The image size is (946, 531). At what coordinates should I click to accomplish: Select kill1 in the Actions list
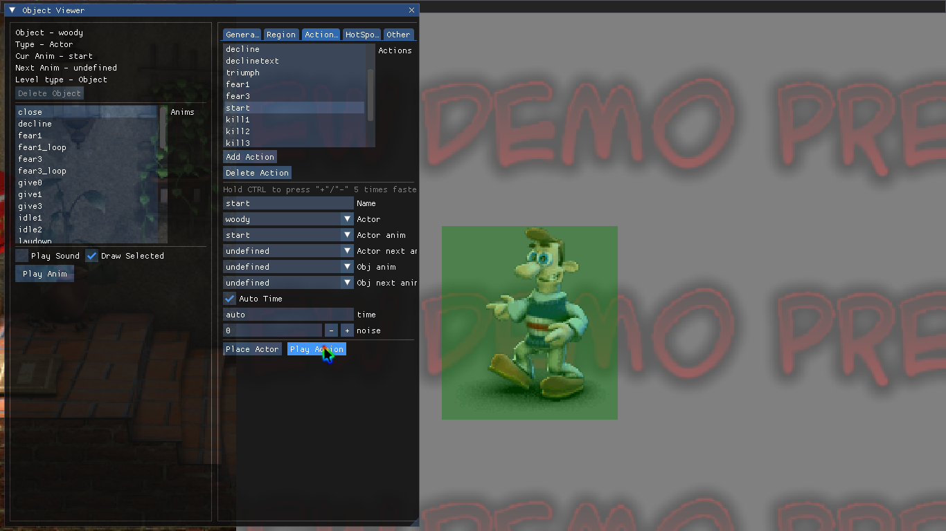[238, 120]
